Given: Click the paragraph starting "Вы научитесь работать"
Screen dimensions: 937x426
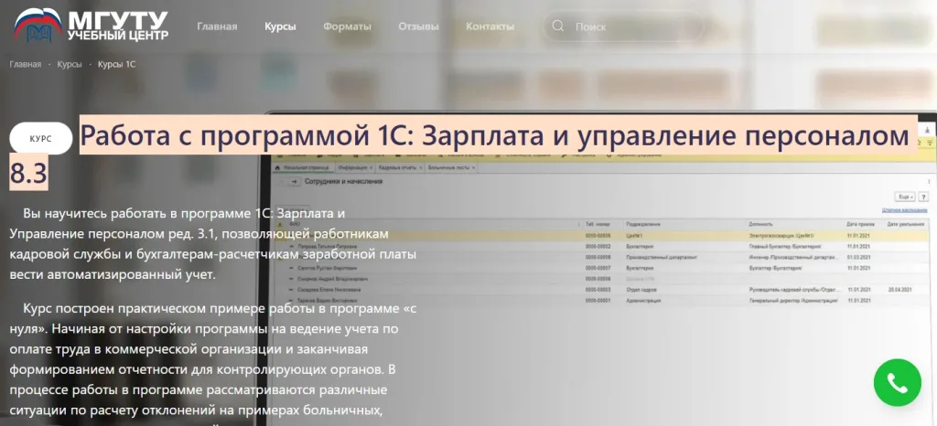Looking at the screenshot, I should coord(212,244).
